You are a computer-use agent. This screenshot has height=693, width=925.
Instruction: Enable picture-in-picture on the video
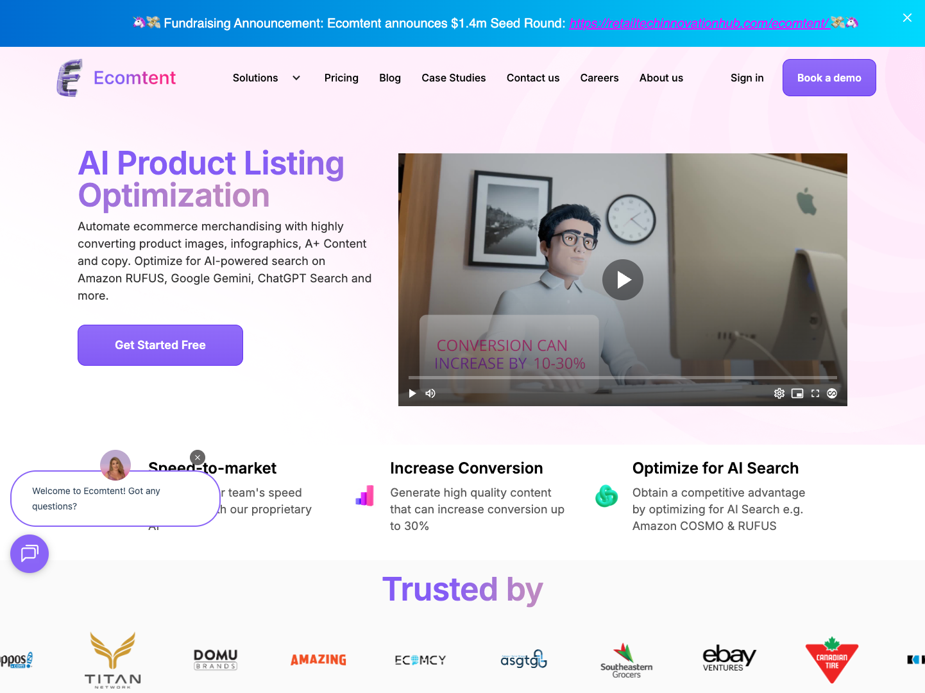[x=797, y=393]
